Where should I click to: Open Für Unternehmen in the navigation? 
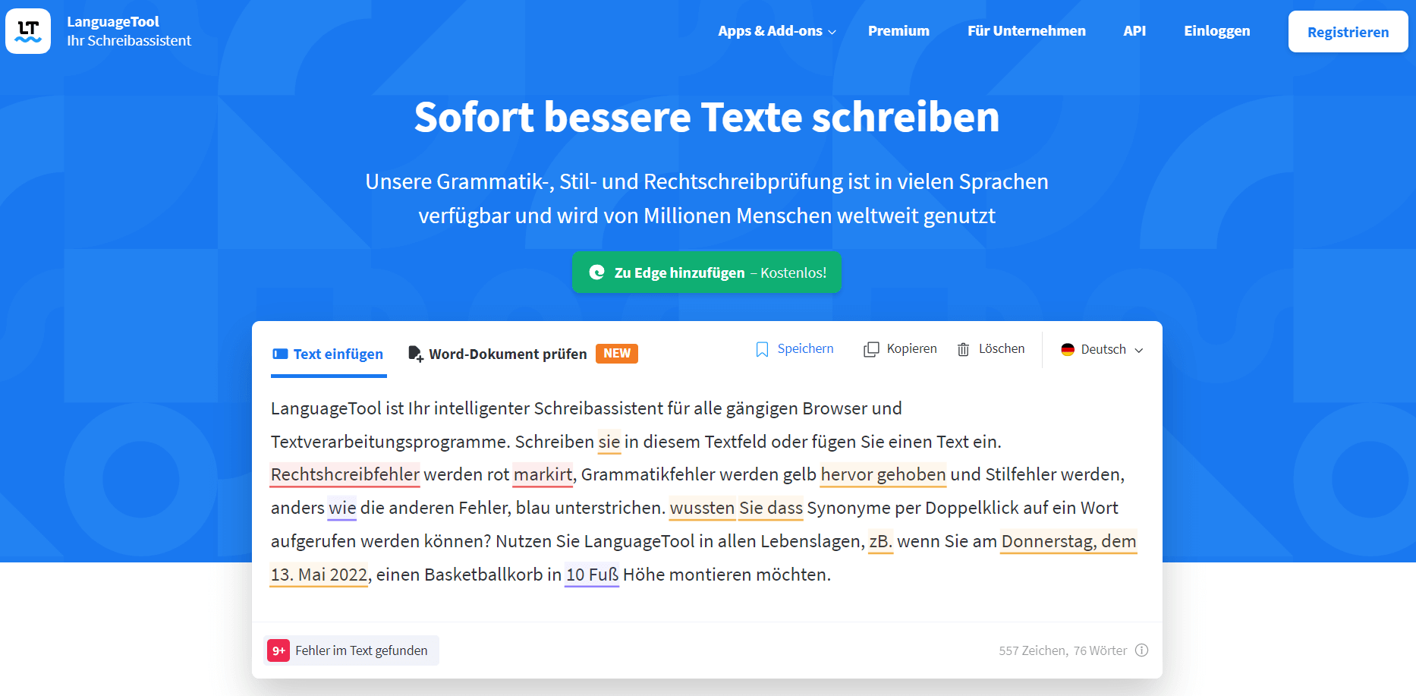[1026, 31]
